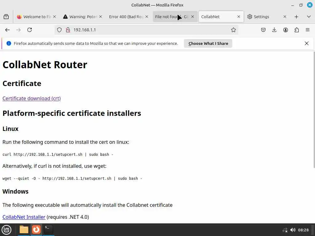Click the page vertical scrollbar
The image size is (315, 236).
(x=314, y=110)
